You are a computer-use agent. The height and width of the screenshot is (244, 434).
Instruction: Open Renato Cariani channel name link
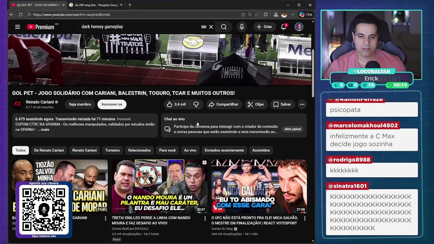pos(40,102)
